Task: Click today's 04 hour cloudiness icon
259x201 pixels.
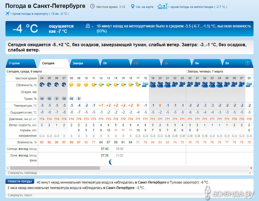Action: pos(42,85)
